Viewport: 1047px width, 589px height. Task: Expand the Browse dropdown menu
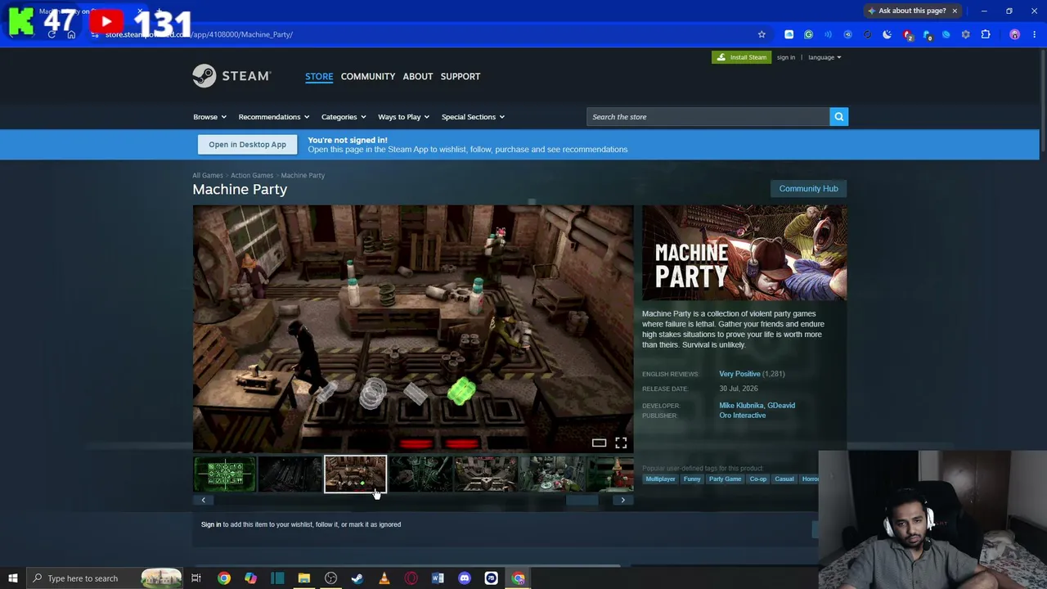[209, 117]
